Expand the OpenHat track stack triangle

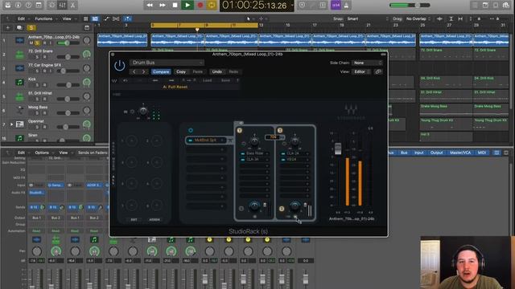point(11,124)
